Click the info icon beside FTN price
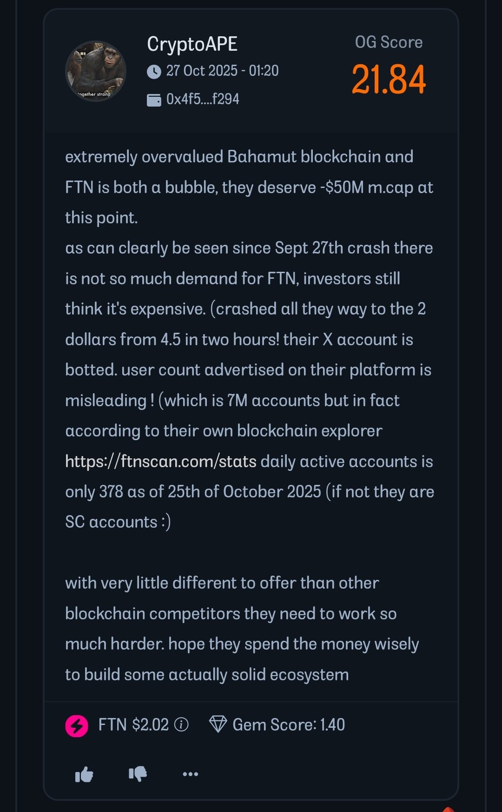 [181, 725]
